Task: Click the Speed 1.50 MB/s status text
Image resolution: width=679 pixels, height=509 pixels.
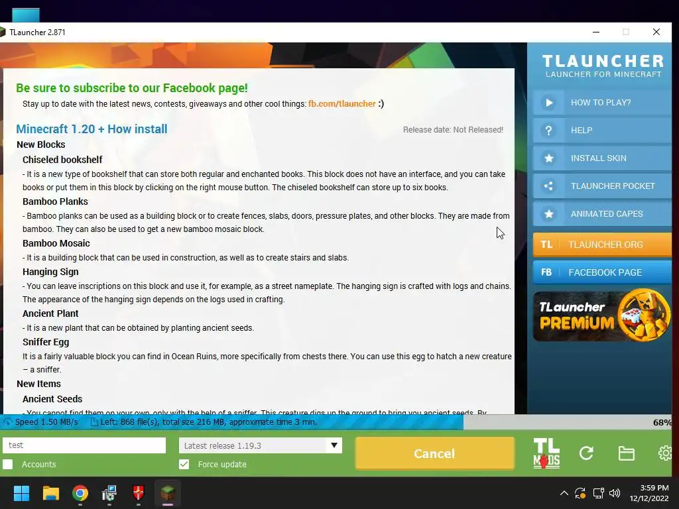Action: point(46,422)
